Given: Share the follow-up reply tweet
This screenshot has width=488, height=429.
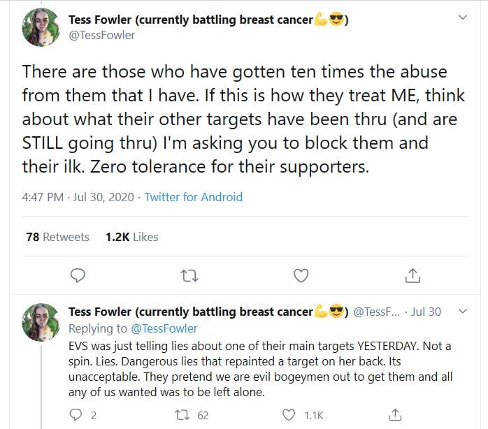Looking at the screenshot, I should click(x=395, y=414).
